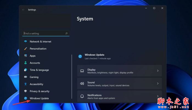The height and width of the screenshot is (110, 192).
Task: Click the search magnifier icon
Action: [66, 33]
